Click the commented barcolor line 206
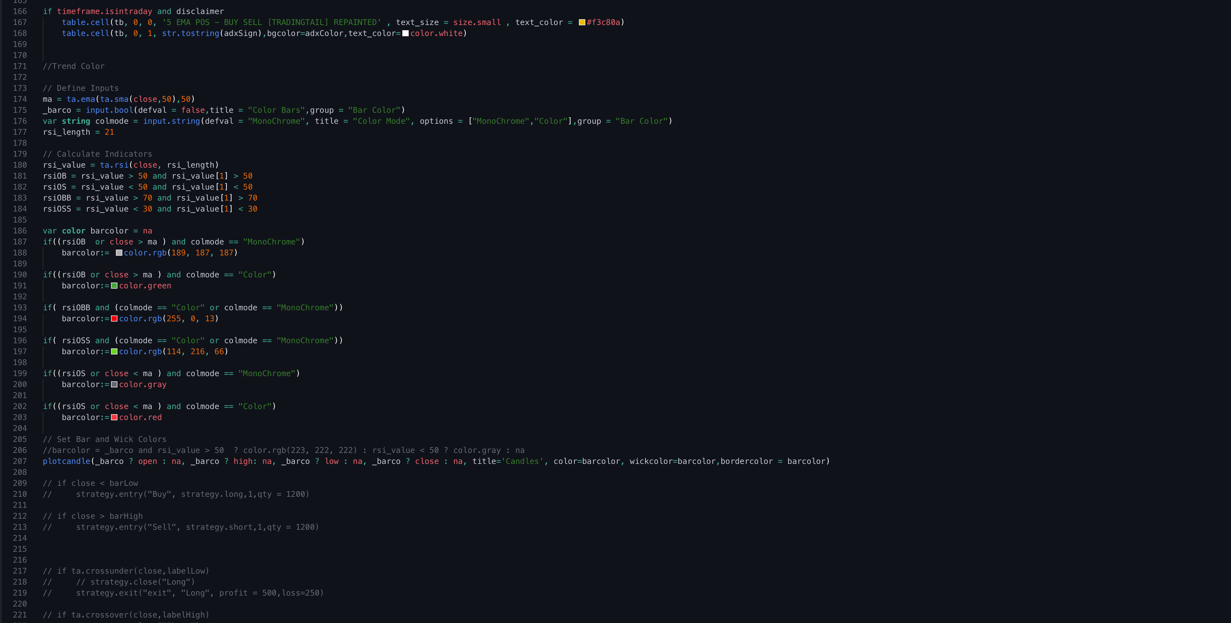 (284, 450)
